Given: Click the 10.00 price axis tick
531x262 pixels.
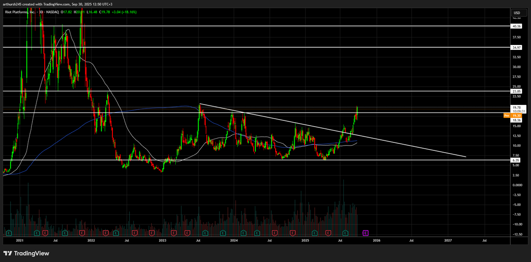Looking at the screenshot, I should 516,146.
